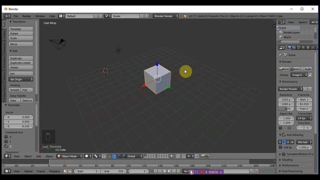Expand the Shading panel in render properties

click(285, 160)
